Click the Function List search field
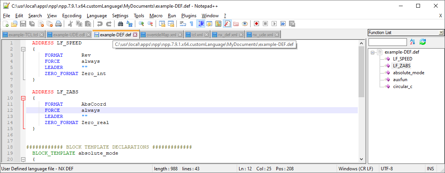The height and width of the screenshot is (173, 445). tap(388, 42)
